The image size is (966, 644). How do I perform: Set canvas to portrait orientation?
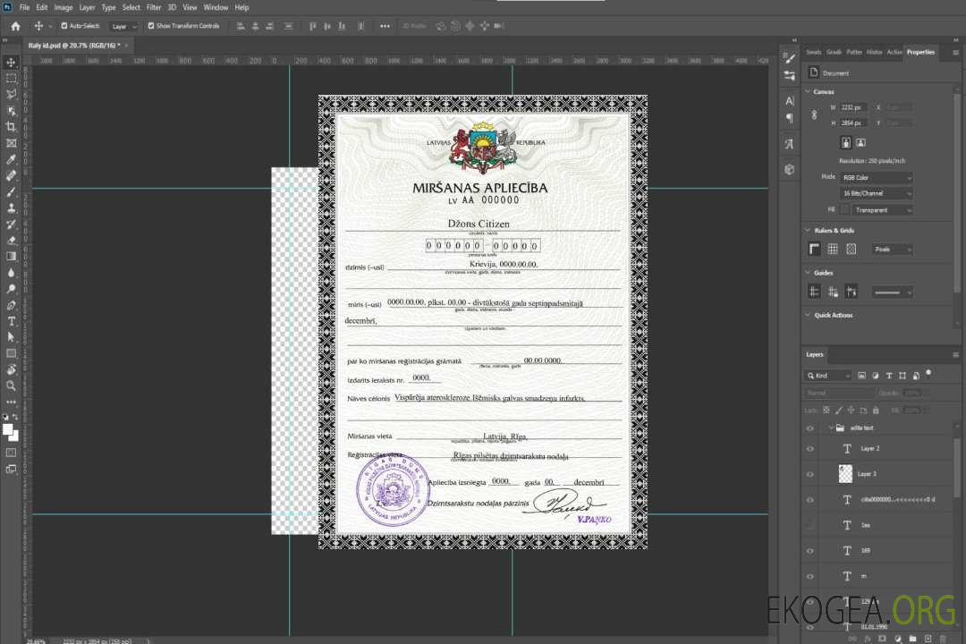(x=846, y=142)
